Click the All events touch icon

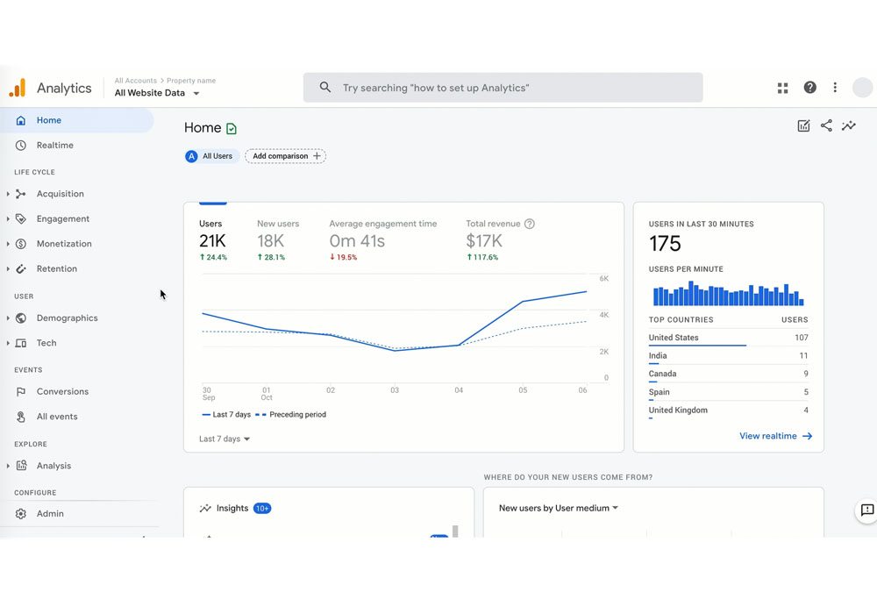coord(21,417)
